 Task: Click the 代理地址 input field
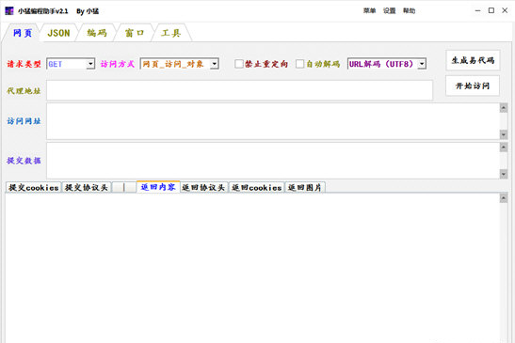click(x=239, y=90)
